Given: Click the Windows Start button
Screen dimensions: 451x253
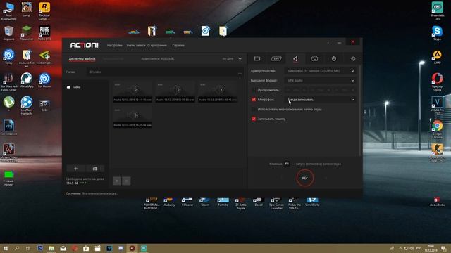Looking at the screenshot, I should pyautogui.click(x=5, y=248).
